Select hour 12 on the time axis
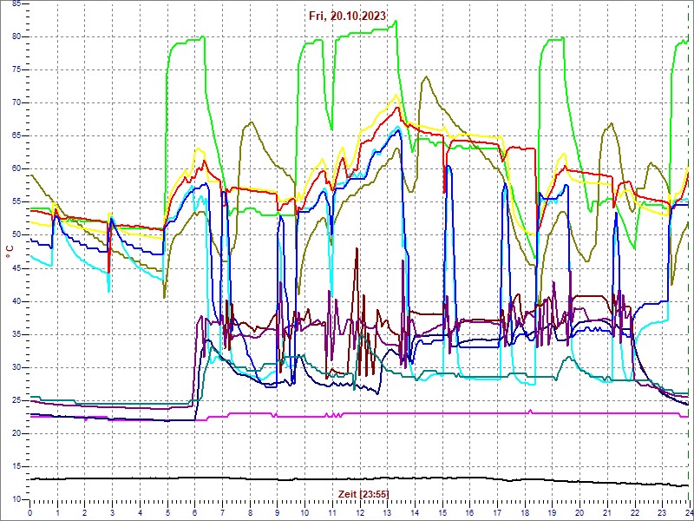Image resolution: width=694 pixels, height=521 pixels. (x=359, y=512)
